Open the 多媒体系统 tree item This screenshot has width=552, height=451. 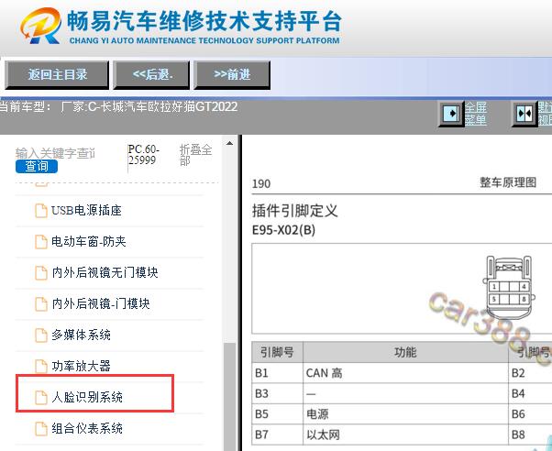coord(81,335)
